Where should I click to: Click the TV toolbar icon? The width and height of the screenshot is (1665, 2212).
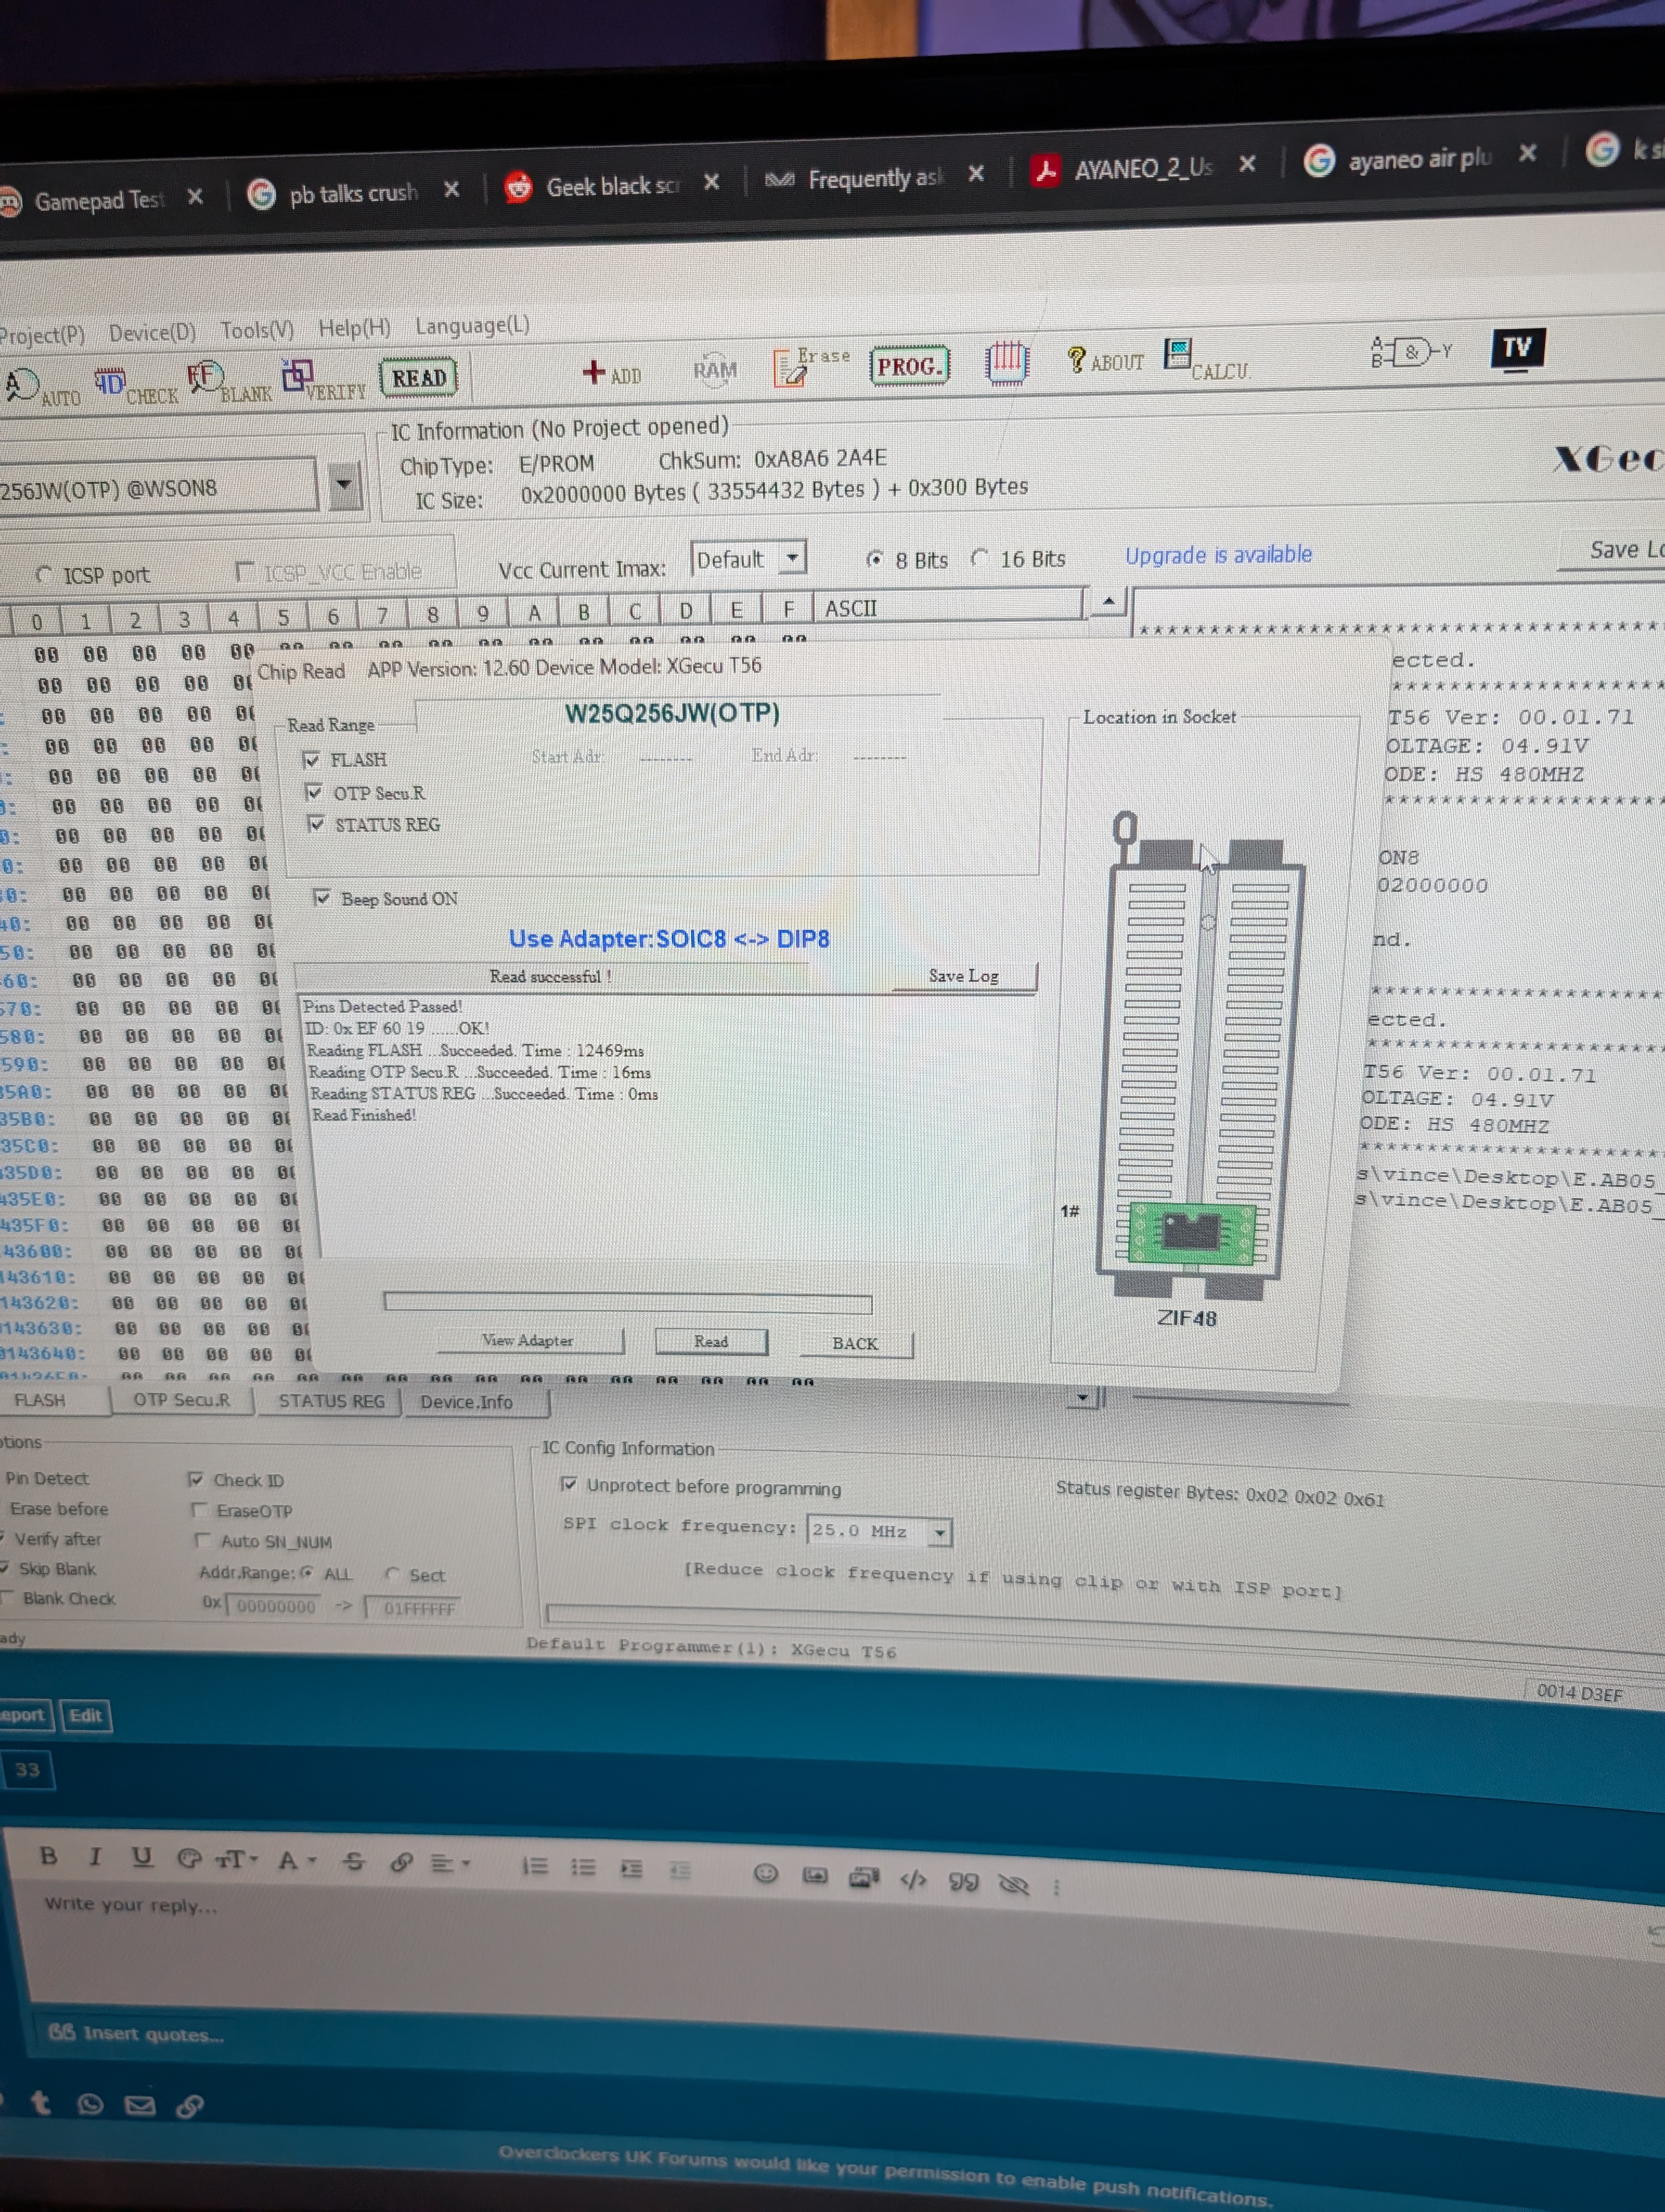point(1517,348)
